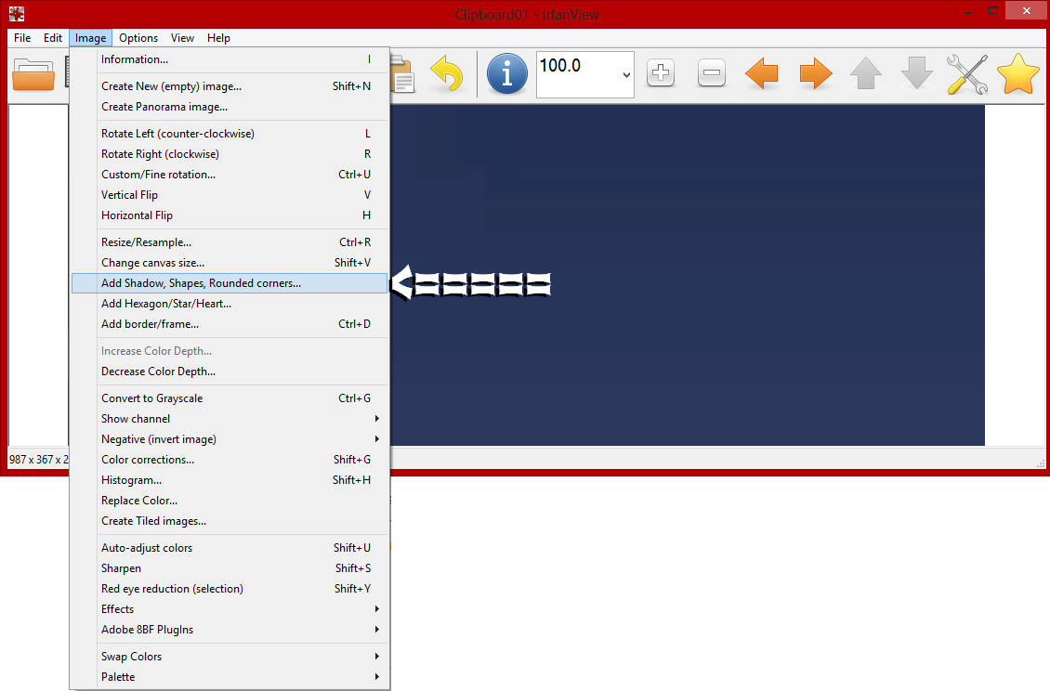
Task: Open the Help menu
Action: pyautogui.click(x=218, y=37)
